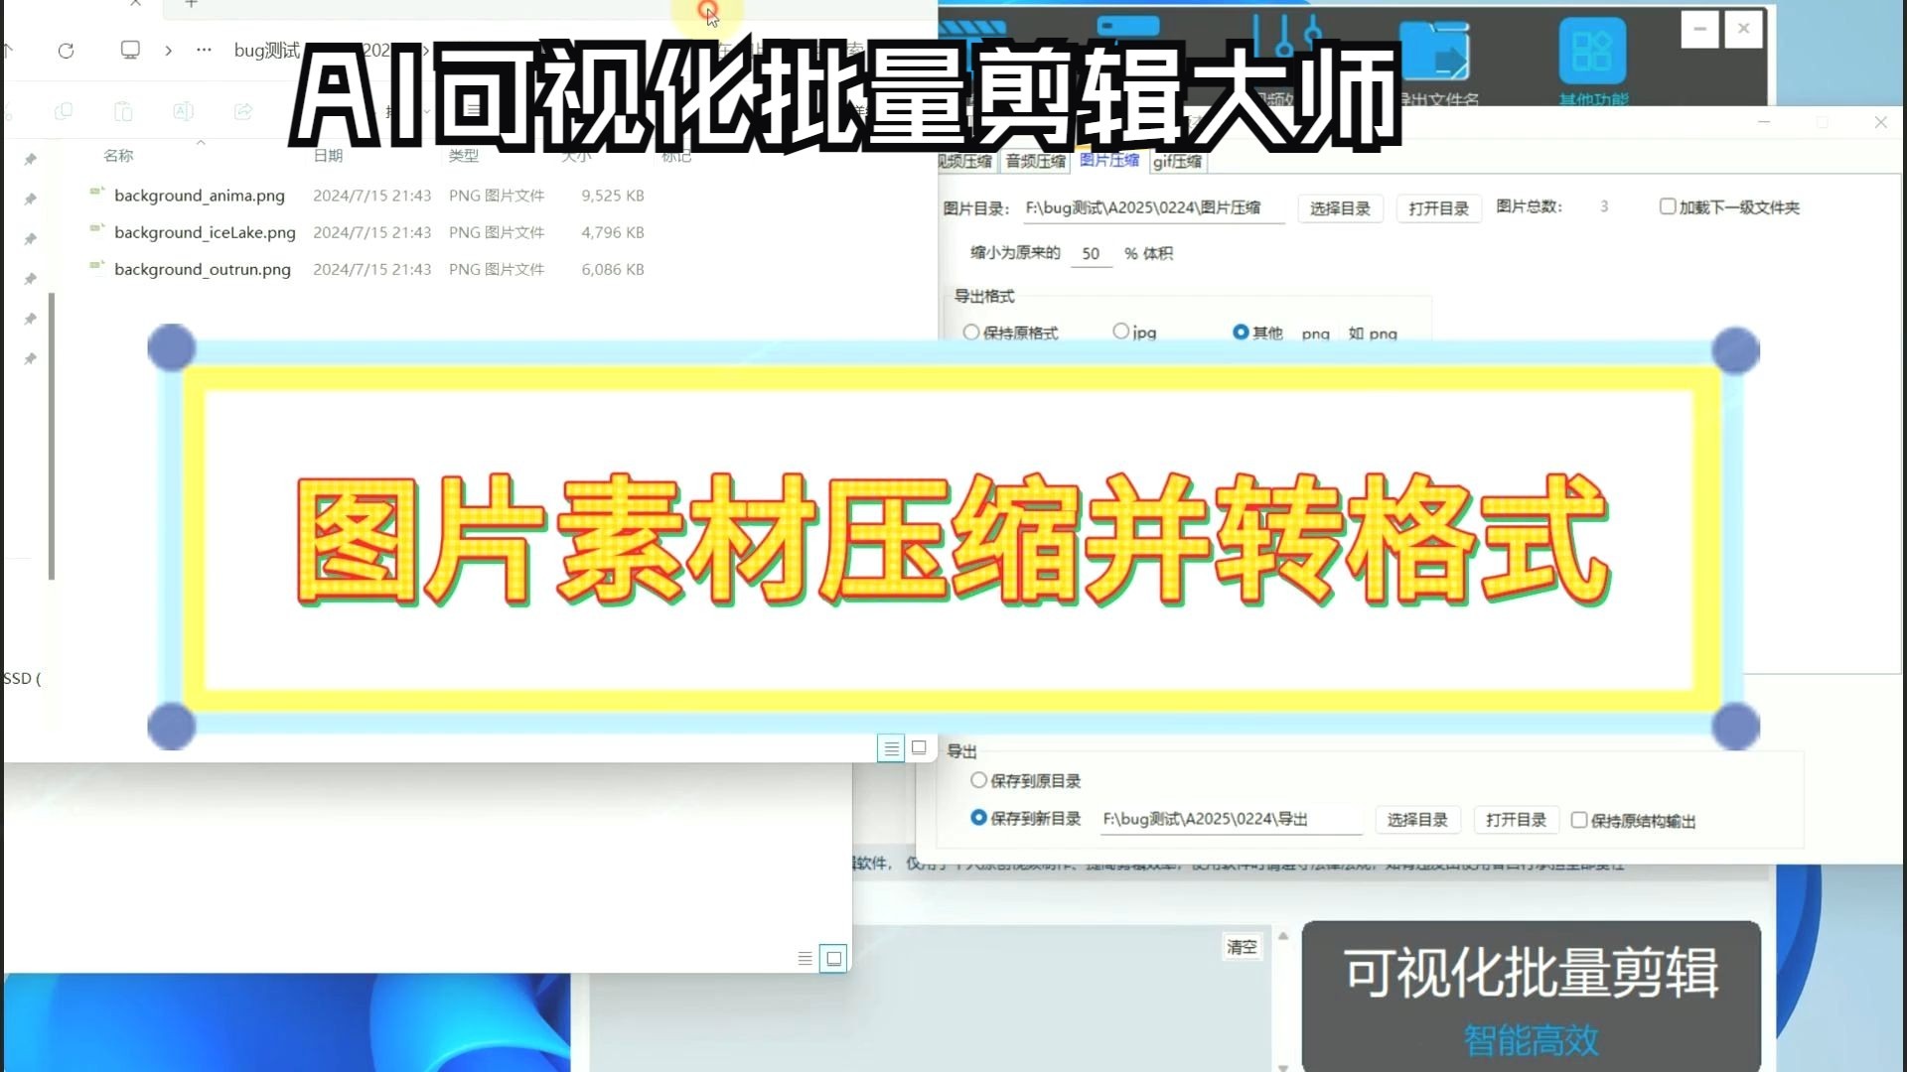Click Explorer navigation pane scrollbar
Viewport: 1907px width, 1072px height.
pos(52,436)
